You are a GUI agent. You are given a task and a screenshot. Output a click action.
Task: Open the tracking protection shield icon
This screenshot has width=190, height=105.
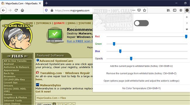pyautogui.click(x=46, y=10)
